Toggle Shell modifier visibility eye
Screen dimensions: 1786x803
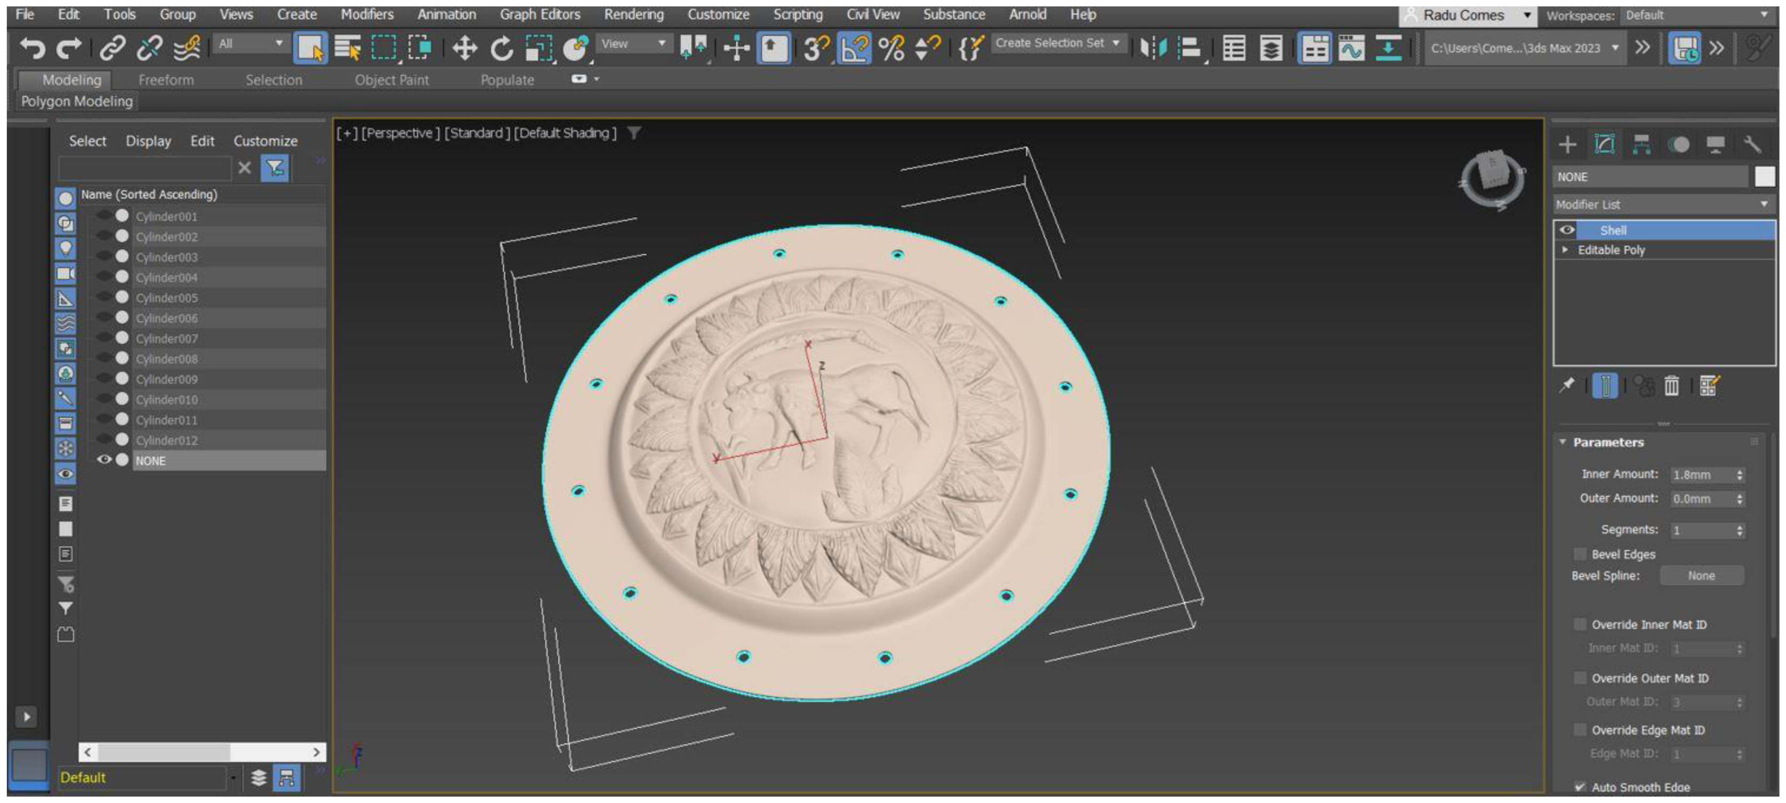click(x=1567, y=230)
